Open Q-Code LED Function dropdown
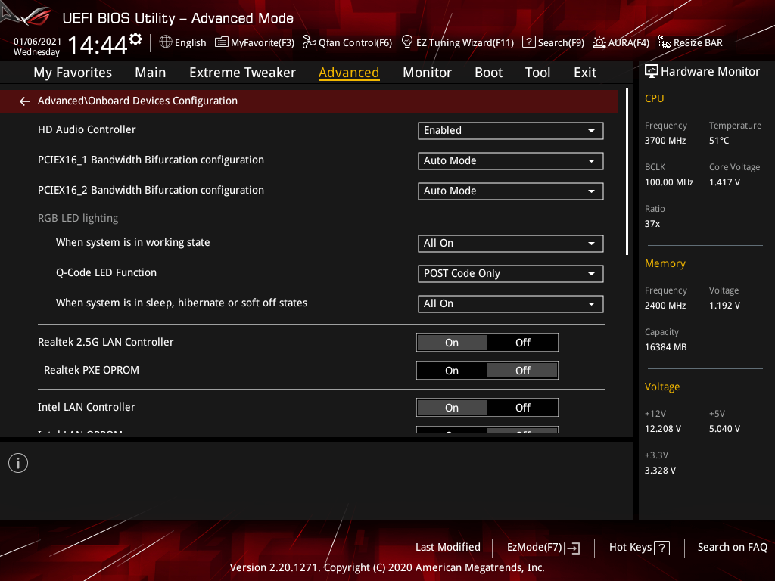 [x=511, y=274]
